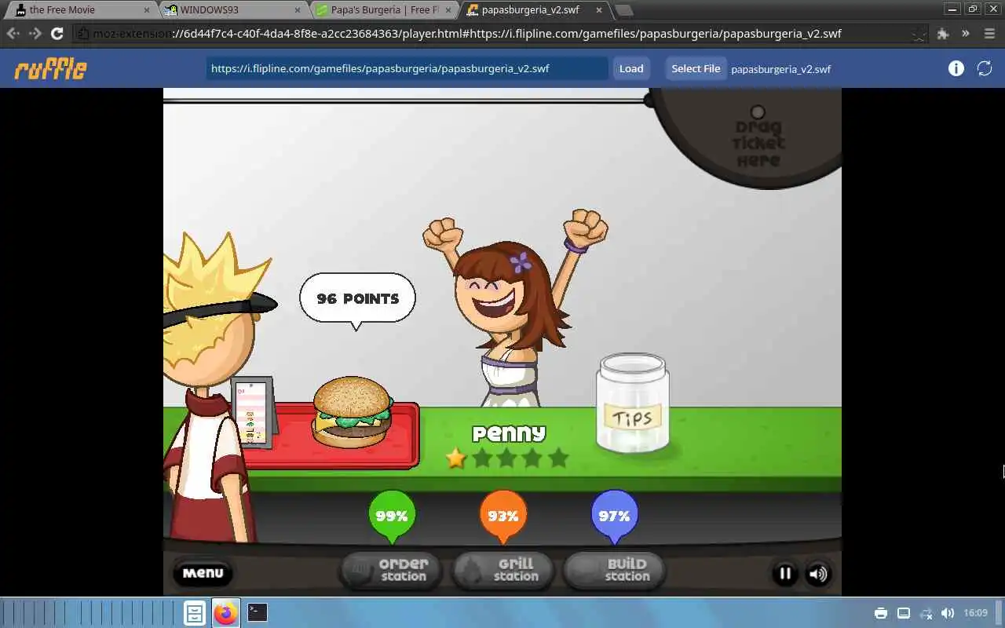The image size is (1005, 628).
Task: Click the 16:09 clock
Action: coord(976,613)
